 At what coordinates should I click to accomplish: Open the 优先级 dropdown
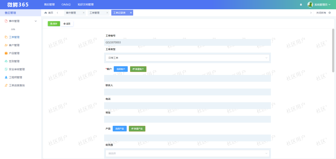tap(187, 153)
